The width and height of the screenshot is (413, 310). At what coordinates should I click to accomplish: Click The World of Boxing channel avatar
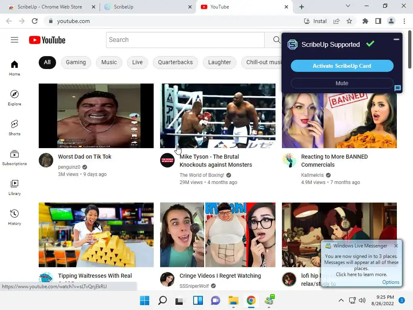167,160
